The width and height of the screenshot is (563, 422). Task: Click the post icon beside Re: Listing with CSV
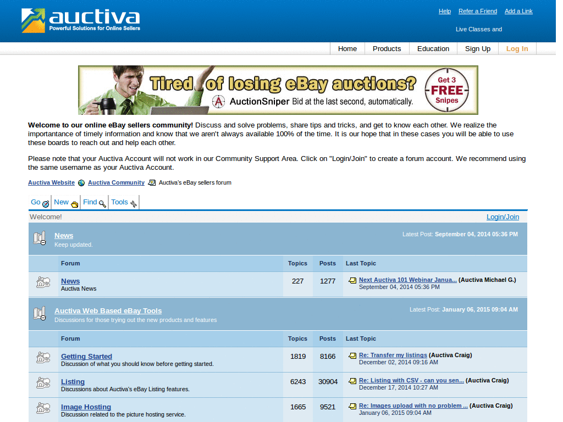tap(352, 381)
